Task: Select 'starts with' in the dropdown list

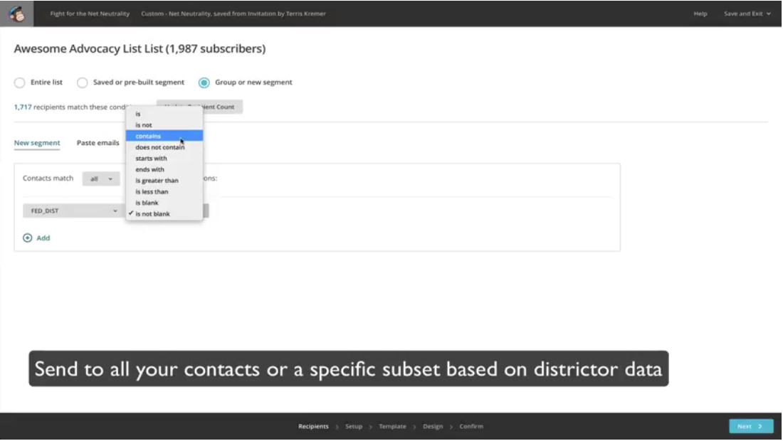Action: point(151,159)
